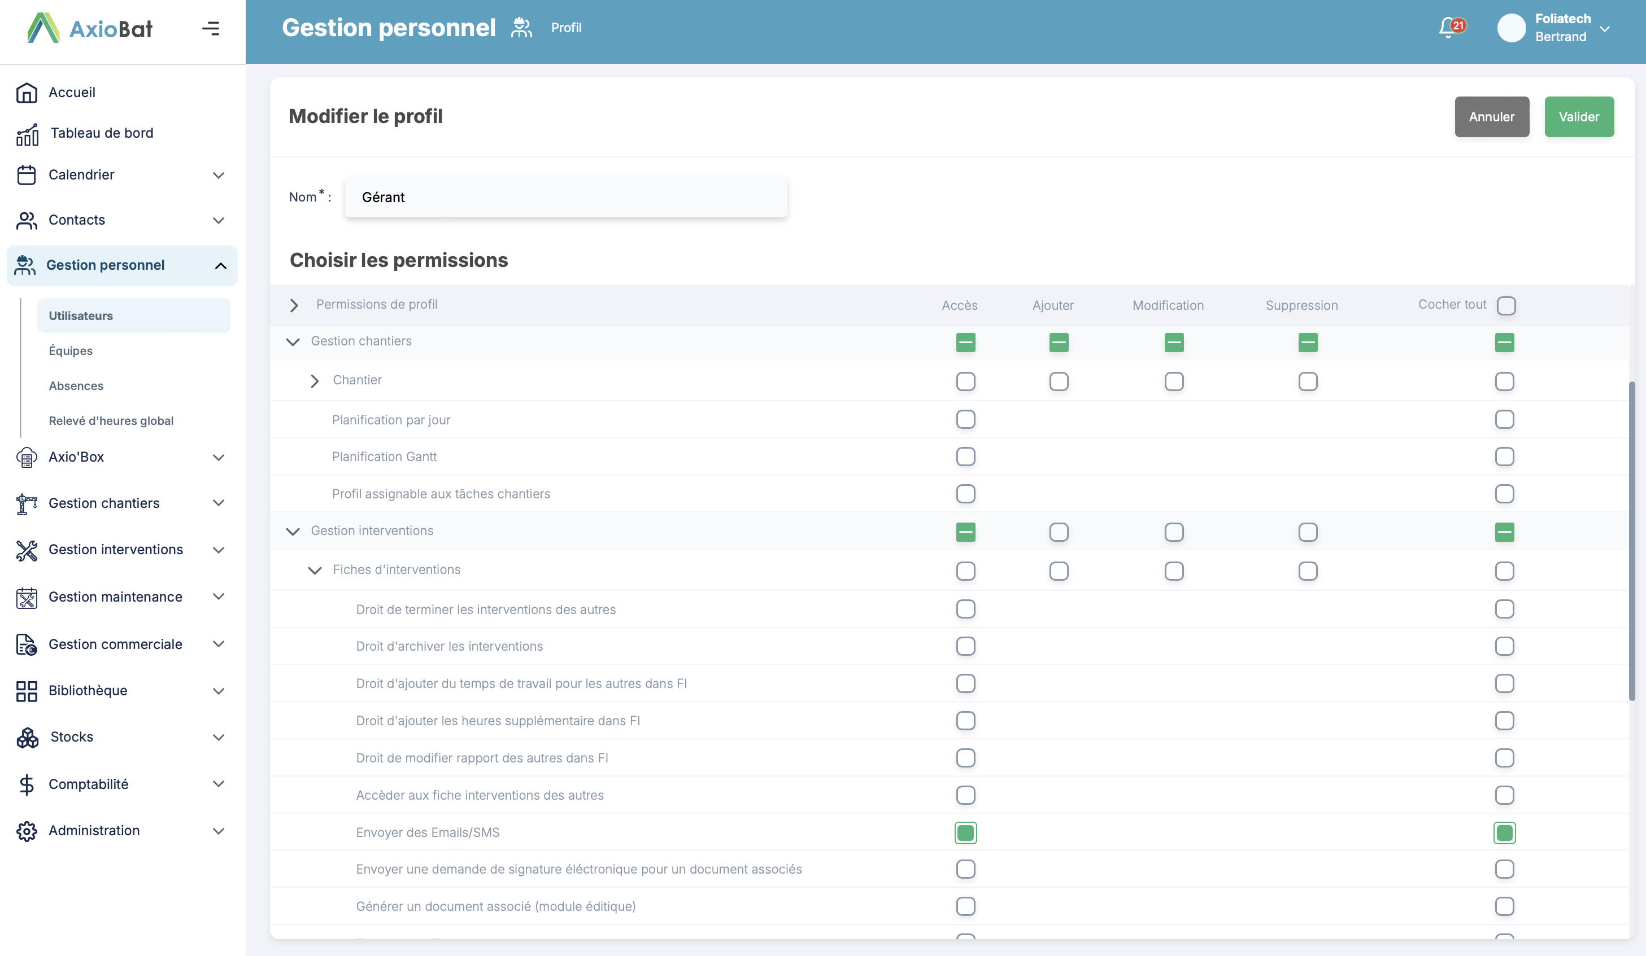Open Relevé d'heures global menu item
The height and width of the screenshot is (956, 1646).
pos(111,421)
